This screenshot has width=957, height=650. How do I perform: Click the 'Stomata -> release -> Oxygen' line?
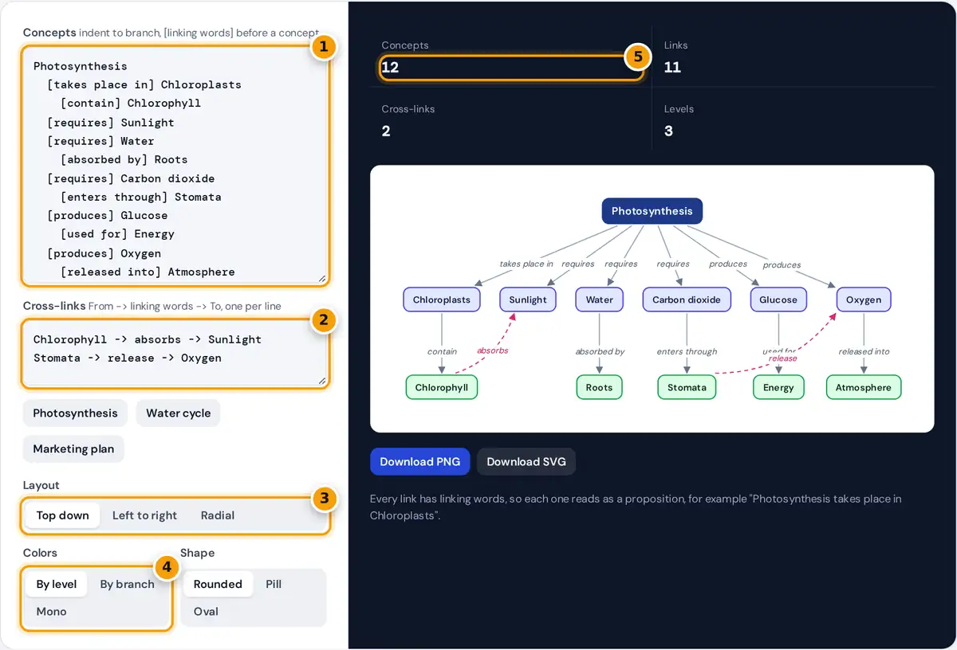pos(128,358)
